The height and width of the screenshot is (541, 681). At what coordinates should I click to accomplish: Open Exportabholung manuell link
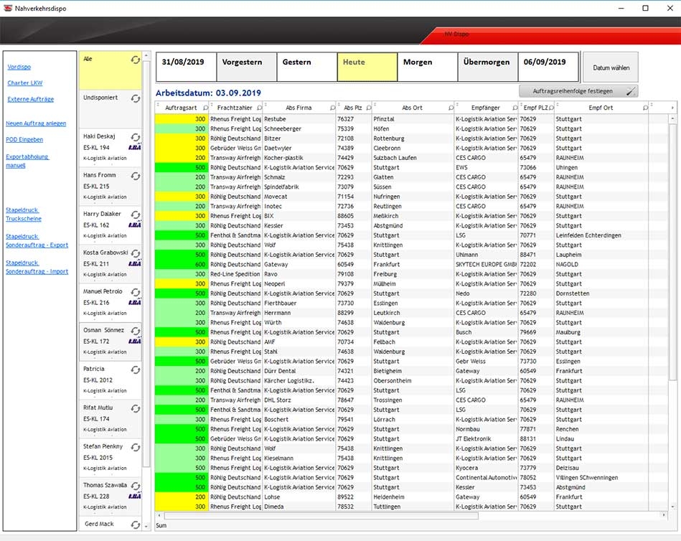click(x=27, y=161)
